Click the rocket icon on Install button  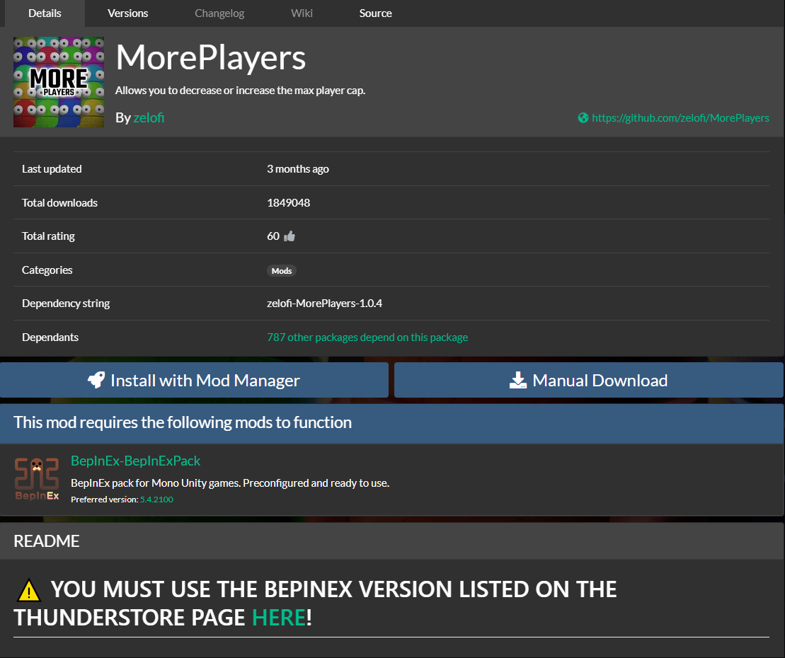pos(97,380)
